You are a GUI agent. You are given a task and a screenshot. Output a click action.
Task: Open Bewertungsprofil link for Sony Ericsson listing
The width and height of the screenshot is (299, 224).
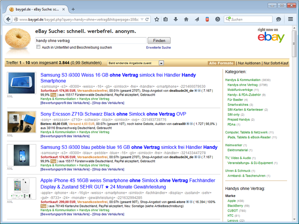click(65, 136)
